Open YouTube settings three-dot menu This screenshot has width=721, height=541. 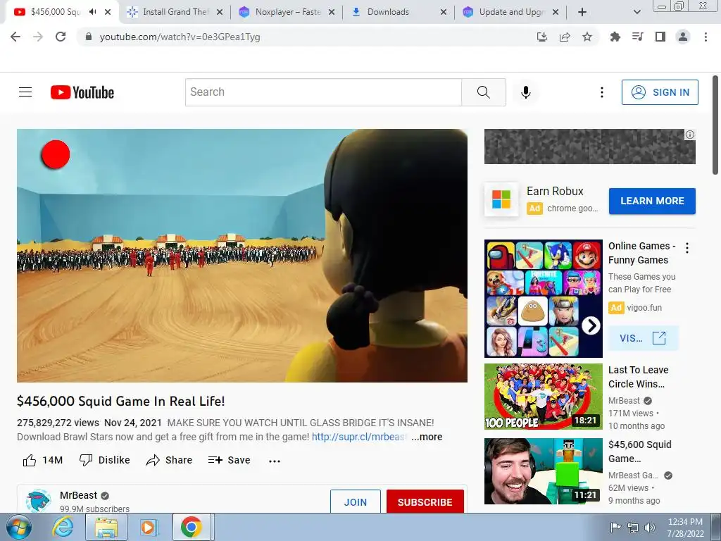click(601, 92)
